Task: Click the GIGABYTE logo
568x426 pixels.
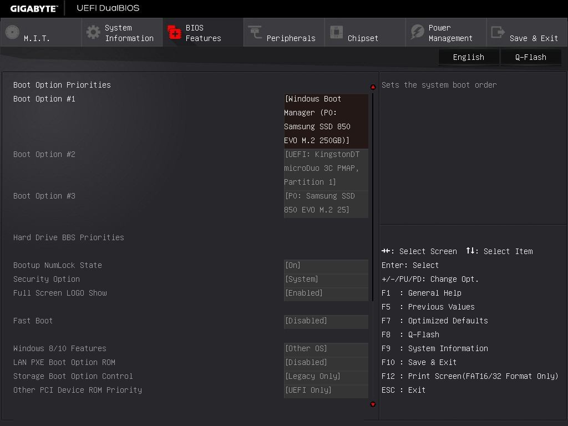Action: click(34, 9)
